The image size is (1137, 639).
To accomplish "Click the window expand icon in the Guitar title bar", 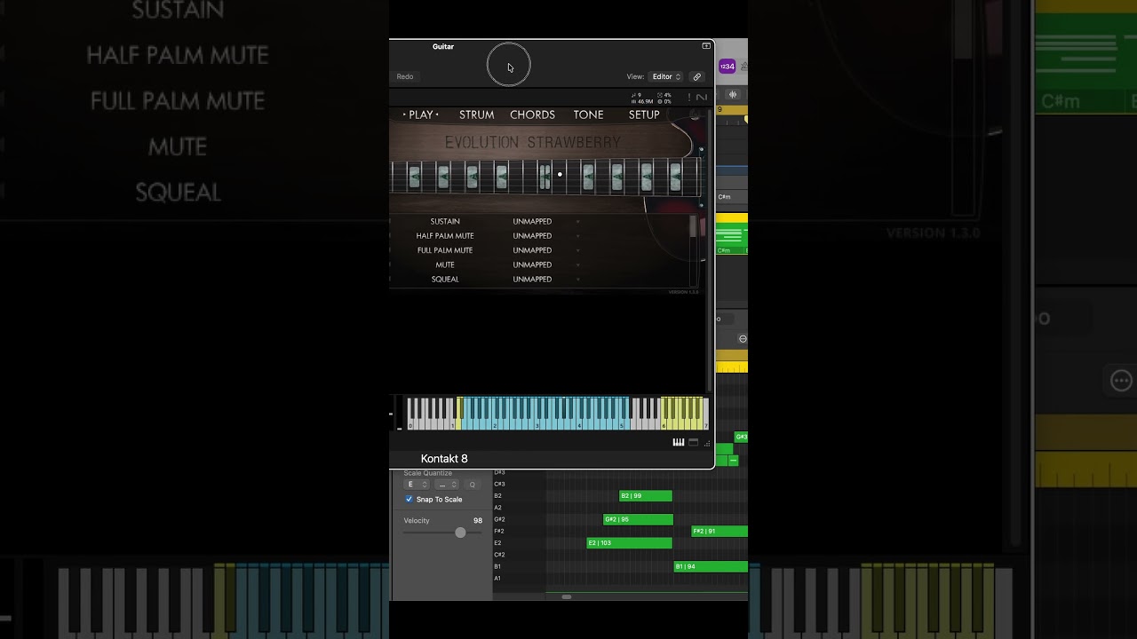I will point(706,46).
